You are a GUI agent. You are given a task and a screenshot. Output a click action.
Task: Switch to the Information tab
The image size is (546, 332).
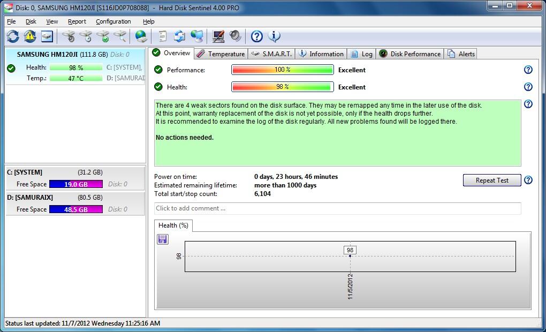point(321,54)
